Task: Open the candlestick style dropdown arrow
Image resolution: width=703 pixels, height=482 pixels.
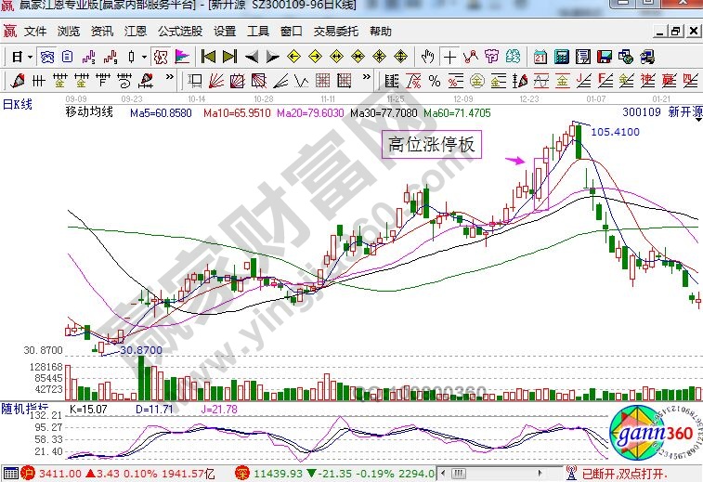Action: [x=144, y=57]
